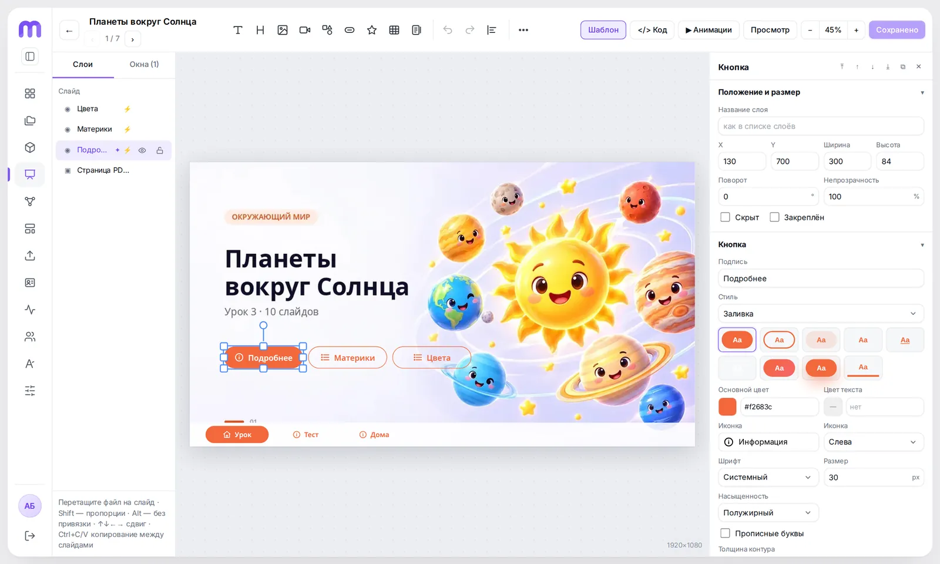Open the Анимации panel
The image size is (940, 564).
709,30
